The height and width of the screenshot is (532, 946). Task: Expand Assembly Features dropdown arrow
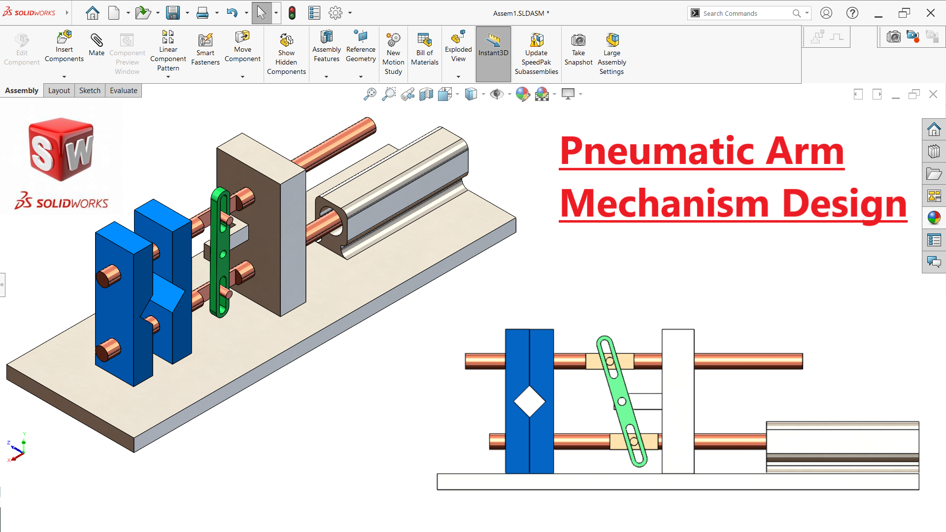pyautogui.click(x=326, y=77)
